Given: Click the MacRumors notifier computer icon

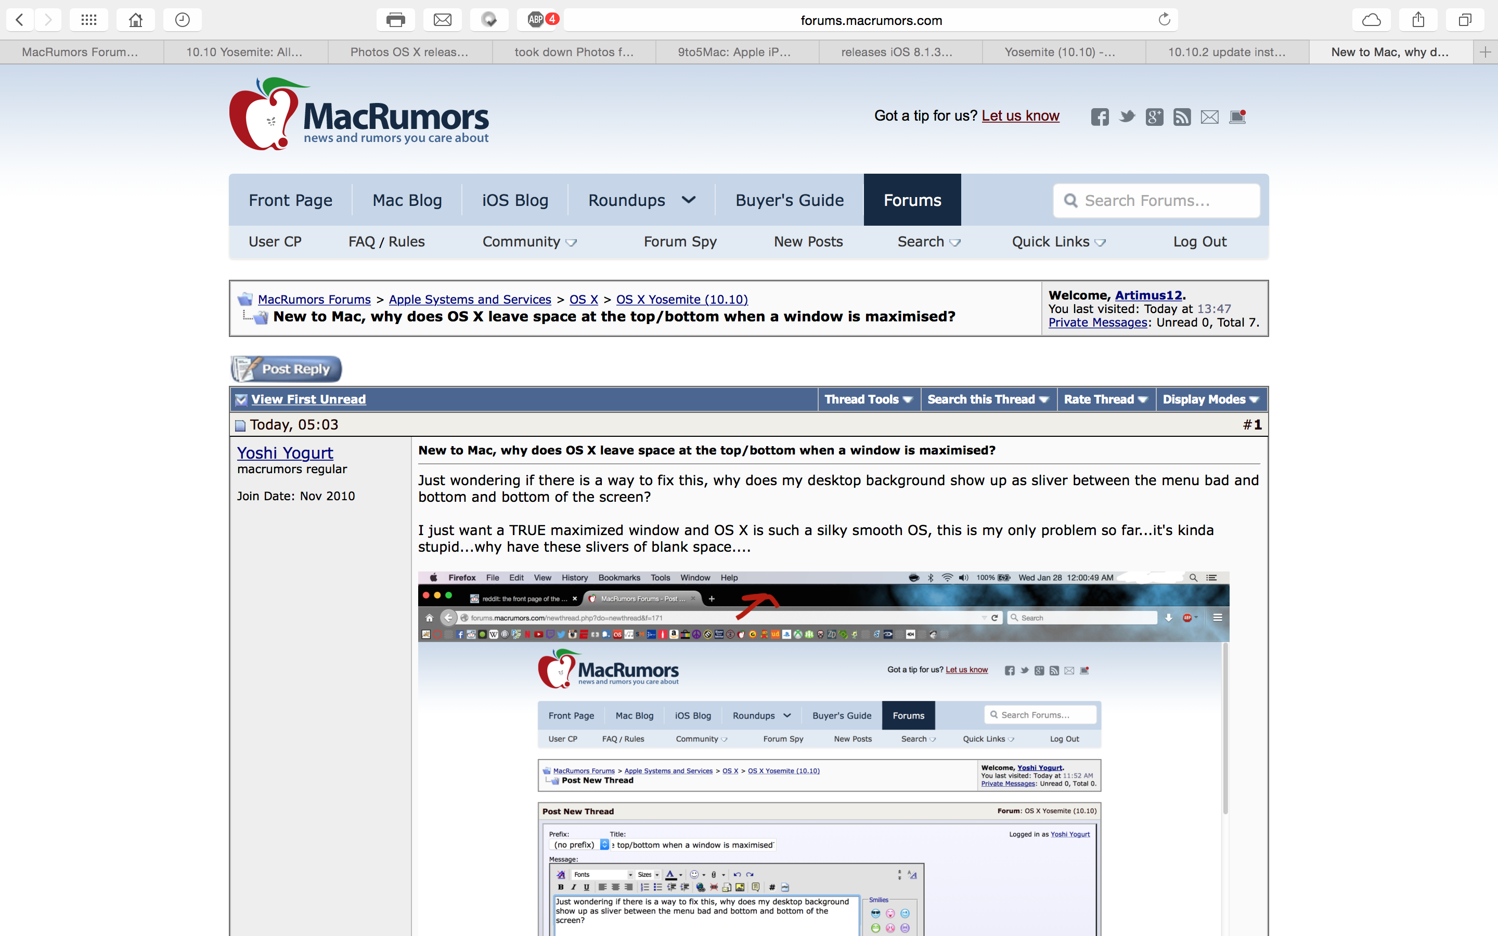Looking at the screenshot, I should [1237, 116].
